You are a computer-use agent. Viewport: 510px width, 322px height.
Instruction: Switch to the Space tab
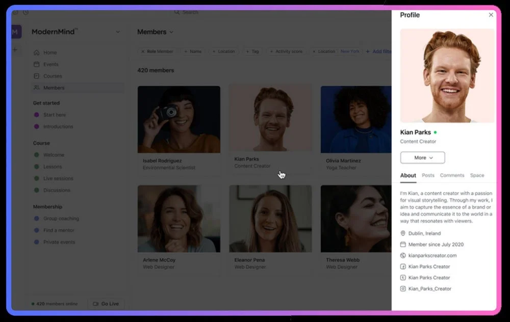click(x=477, y=175)
